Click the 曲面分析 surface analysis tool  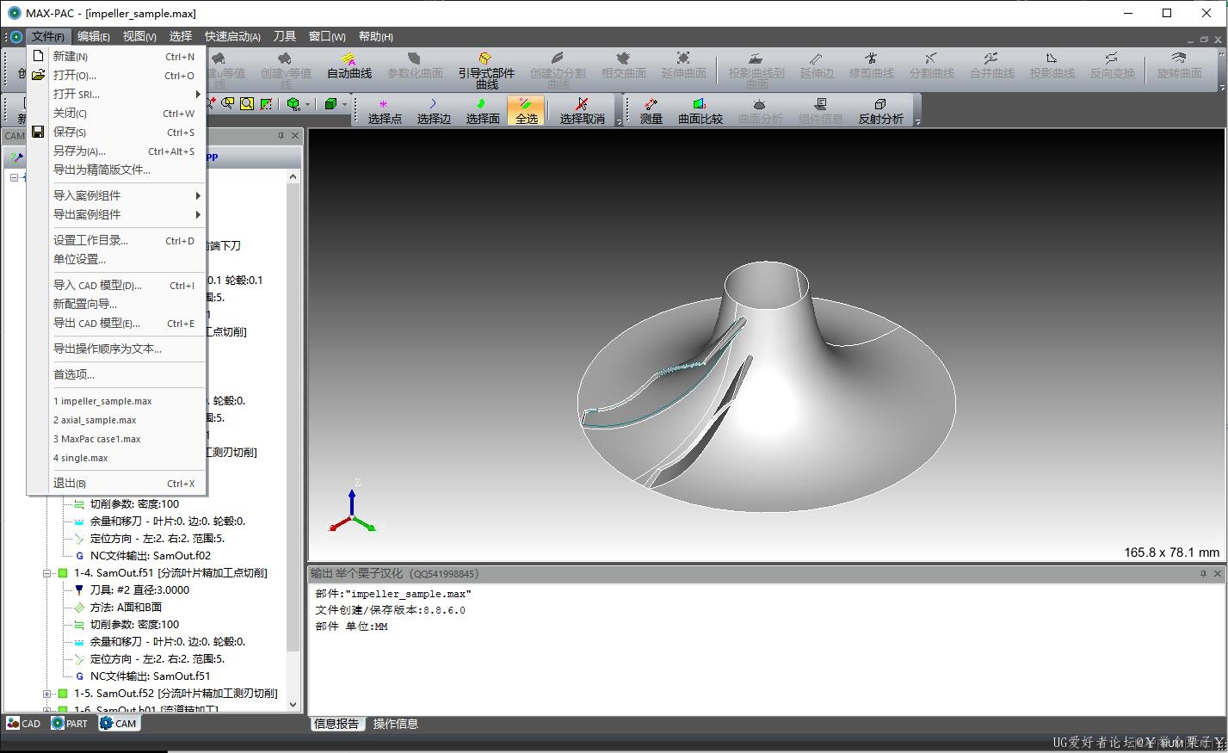click(x=761, y=111)
